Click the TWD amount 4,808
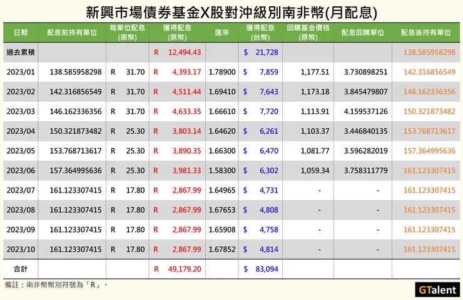 [x=269, y=210]
